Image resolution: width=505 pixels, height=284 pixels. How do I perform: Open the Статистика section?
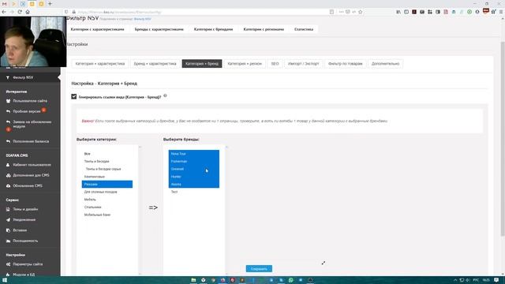tap(304, 29)
